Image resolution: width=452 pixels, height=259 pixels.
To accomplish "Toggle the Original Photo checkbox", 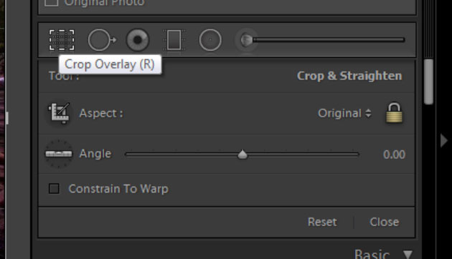I will point(52,2).
